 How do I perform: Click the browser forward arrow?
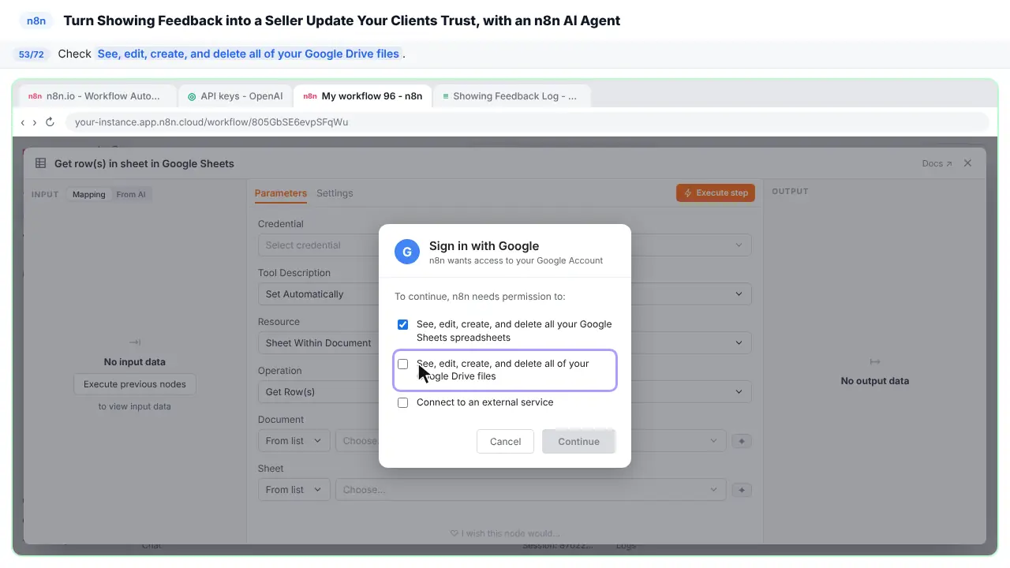(x=34, y=122)
